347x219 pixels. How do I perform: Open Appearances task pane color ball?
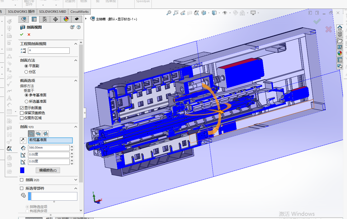(x=340, y=53)
